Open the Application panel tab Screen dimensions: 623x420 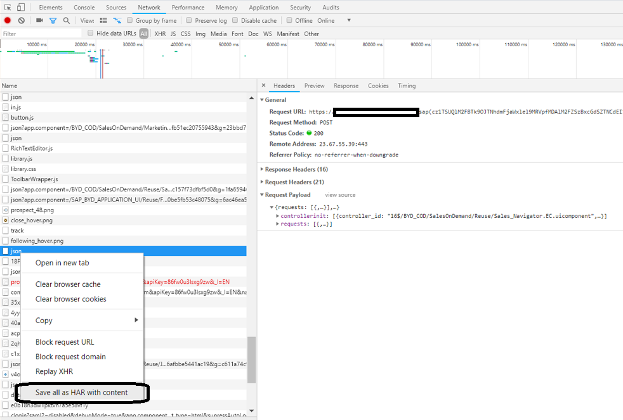264,7
